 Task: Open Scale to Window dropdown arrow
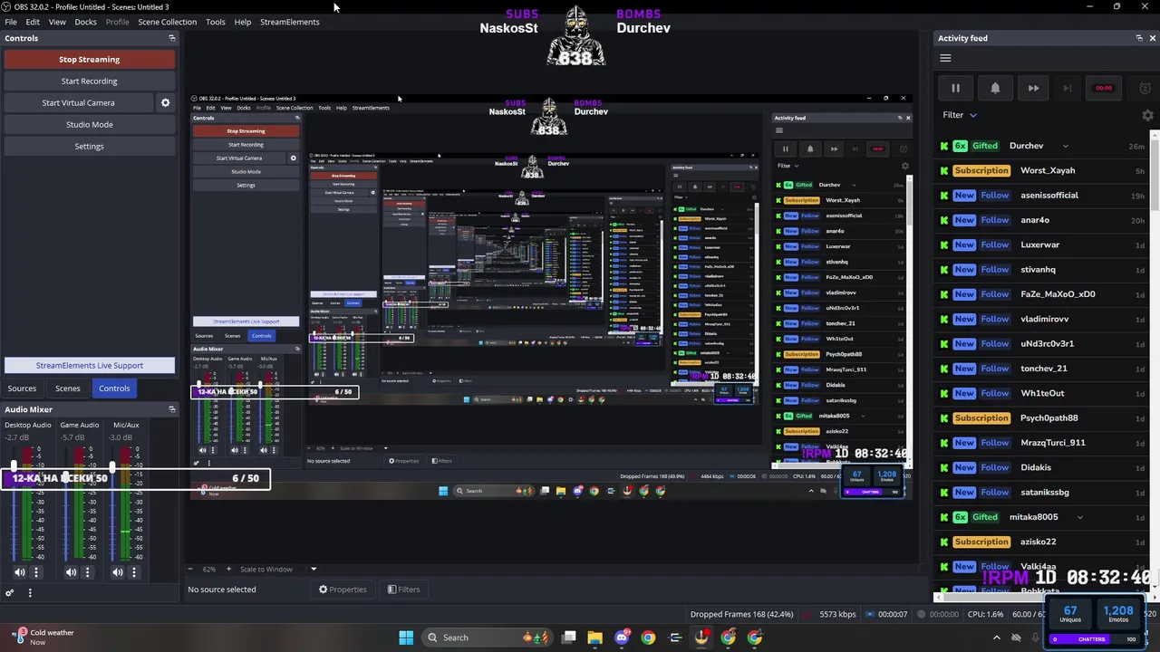(314, 569)
